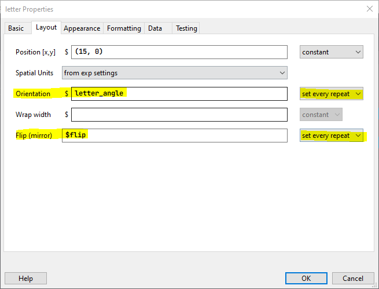Screen dimensions: 379x289
Task: Select the Layout tab
Action: (x=46, y=28)
